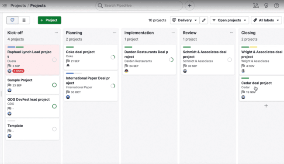The height and width of the screenshot is (164, 284).
Task: Click the Implementation column header
Action: point(139,33)
